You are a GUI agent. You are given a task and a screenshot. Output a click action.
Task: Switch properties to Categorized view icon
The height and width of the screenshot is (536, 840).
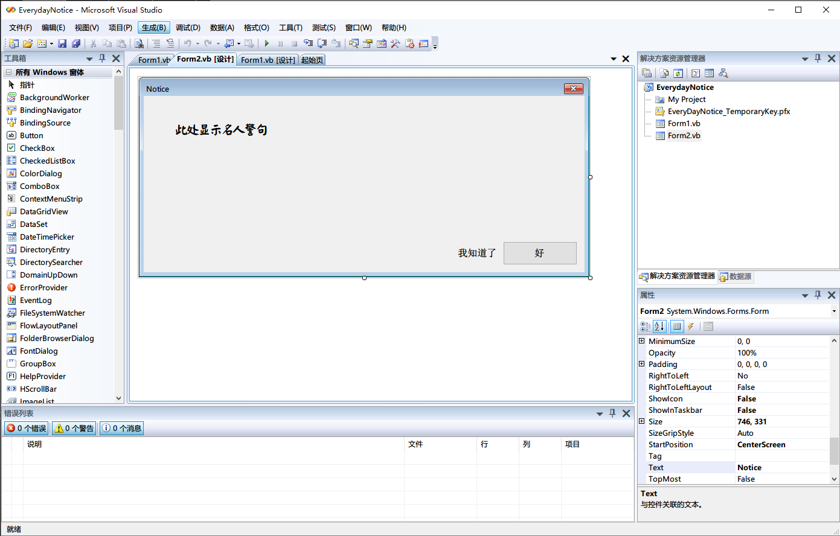pos(645,327)
